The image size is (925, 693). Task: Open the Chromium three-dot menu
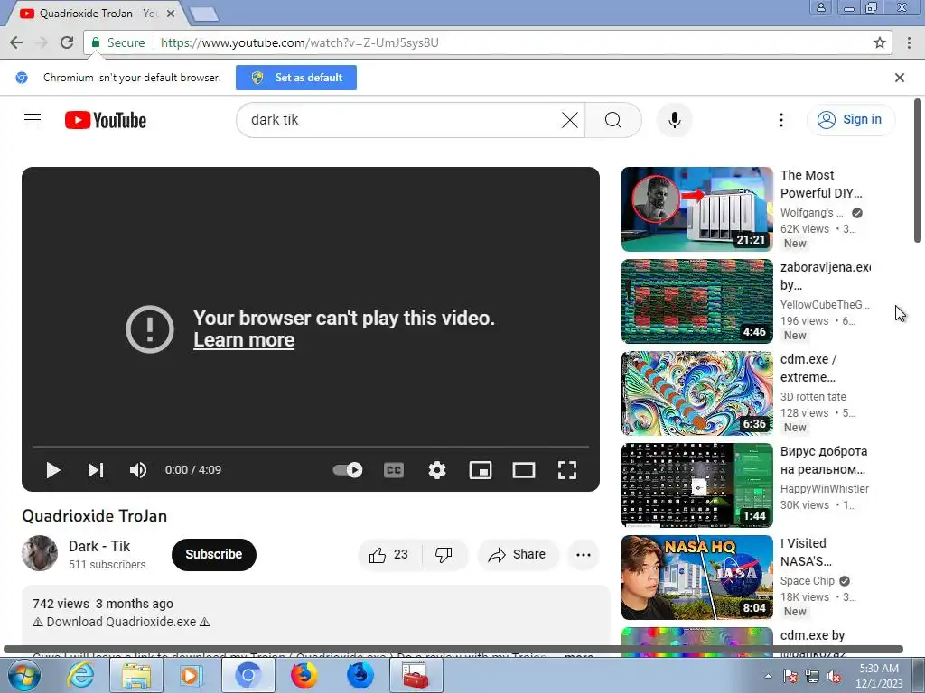tap(909, 42)
